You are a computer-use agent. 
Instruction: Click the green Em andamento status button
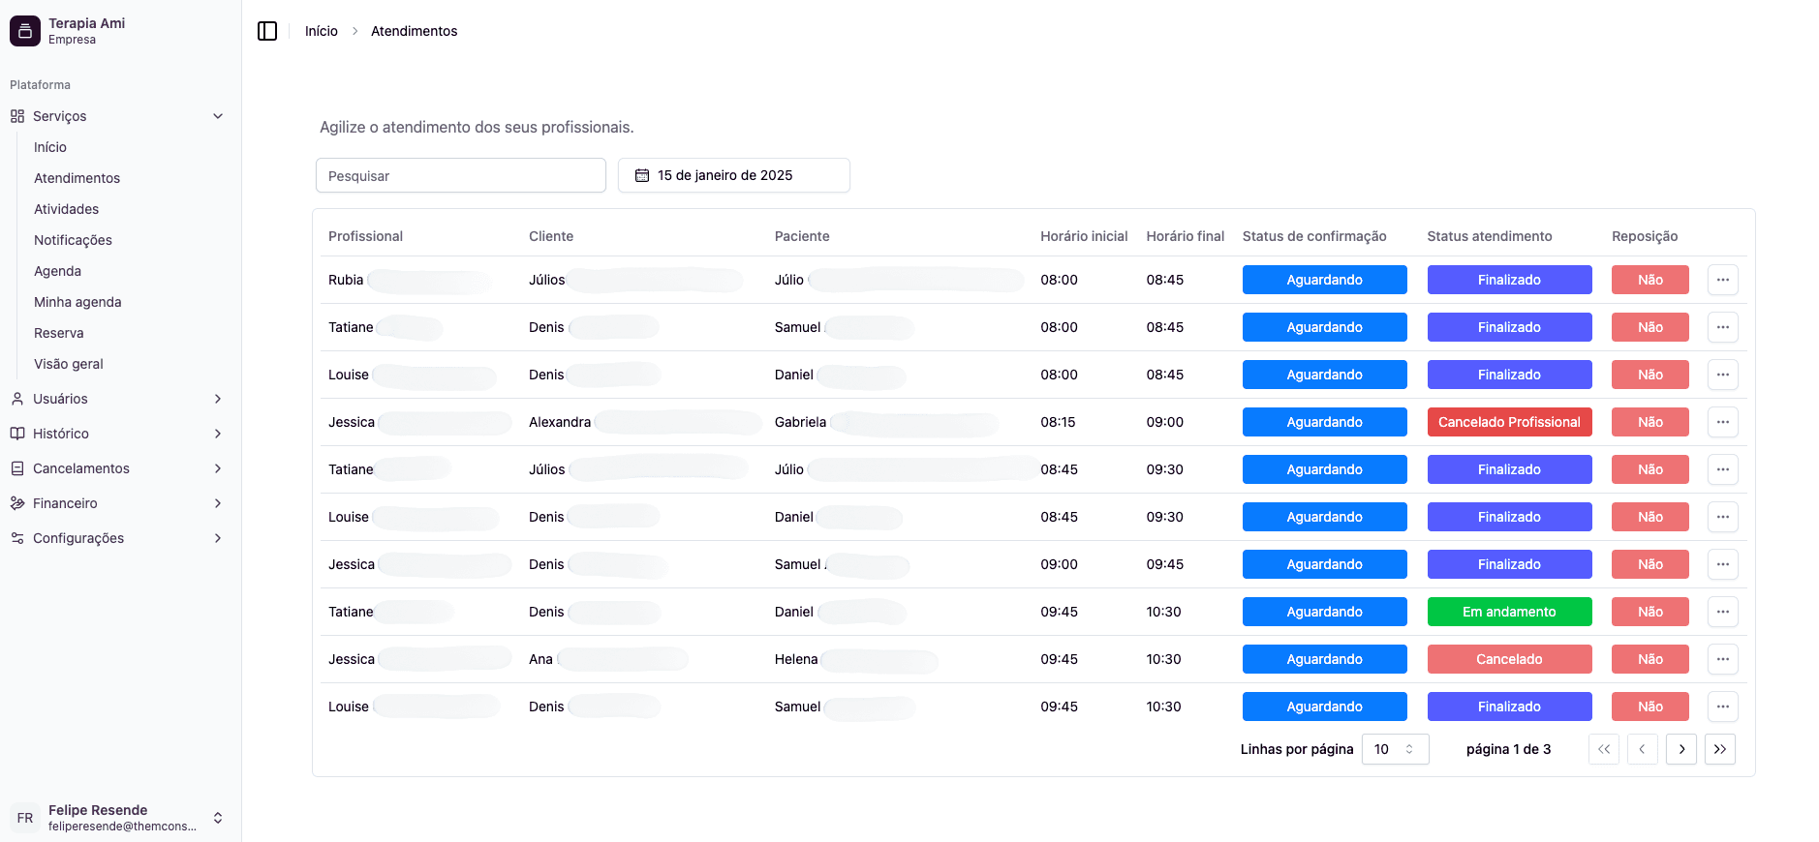[x=1509, y=612]
